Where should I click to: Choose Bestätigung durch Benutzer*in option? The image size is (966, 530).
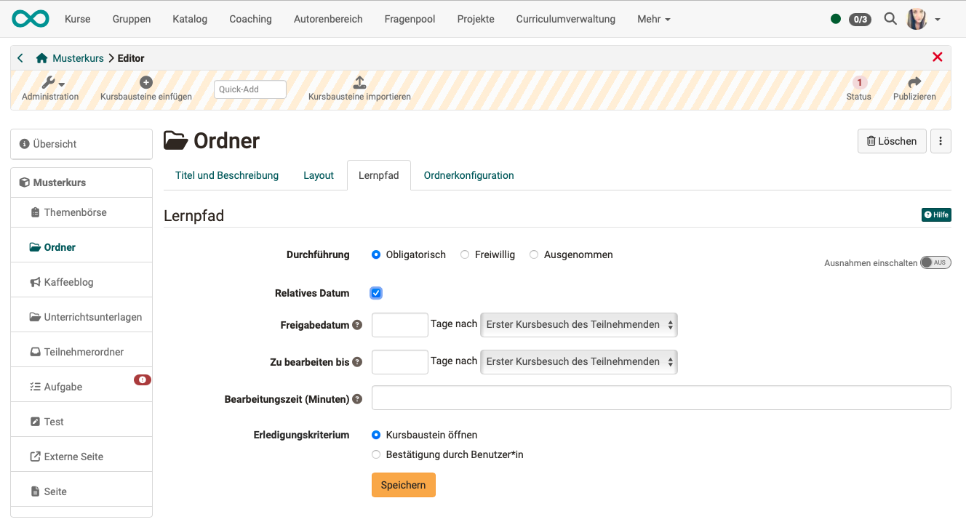[x=376, y=455]
